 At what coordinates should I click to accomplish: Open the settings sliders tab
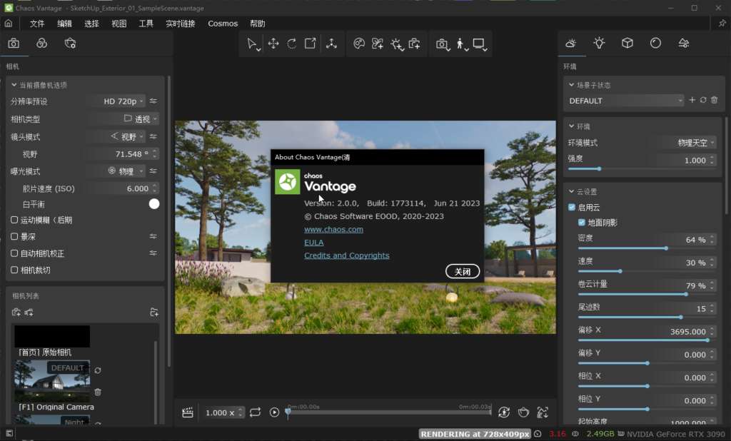pos(683,44)
